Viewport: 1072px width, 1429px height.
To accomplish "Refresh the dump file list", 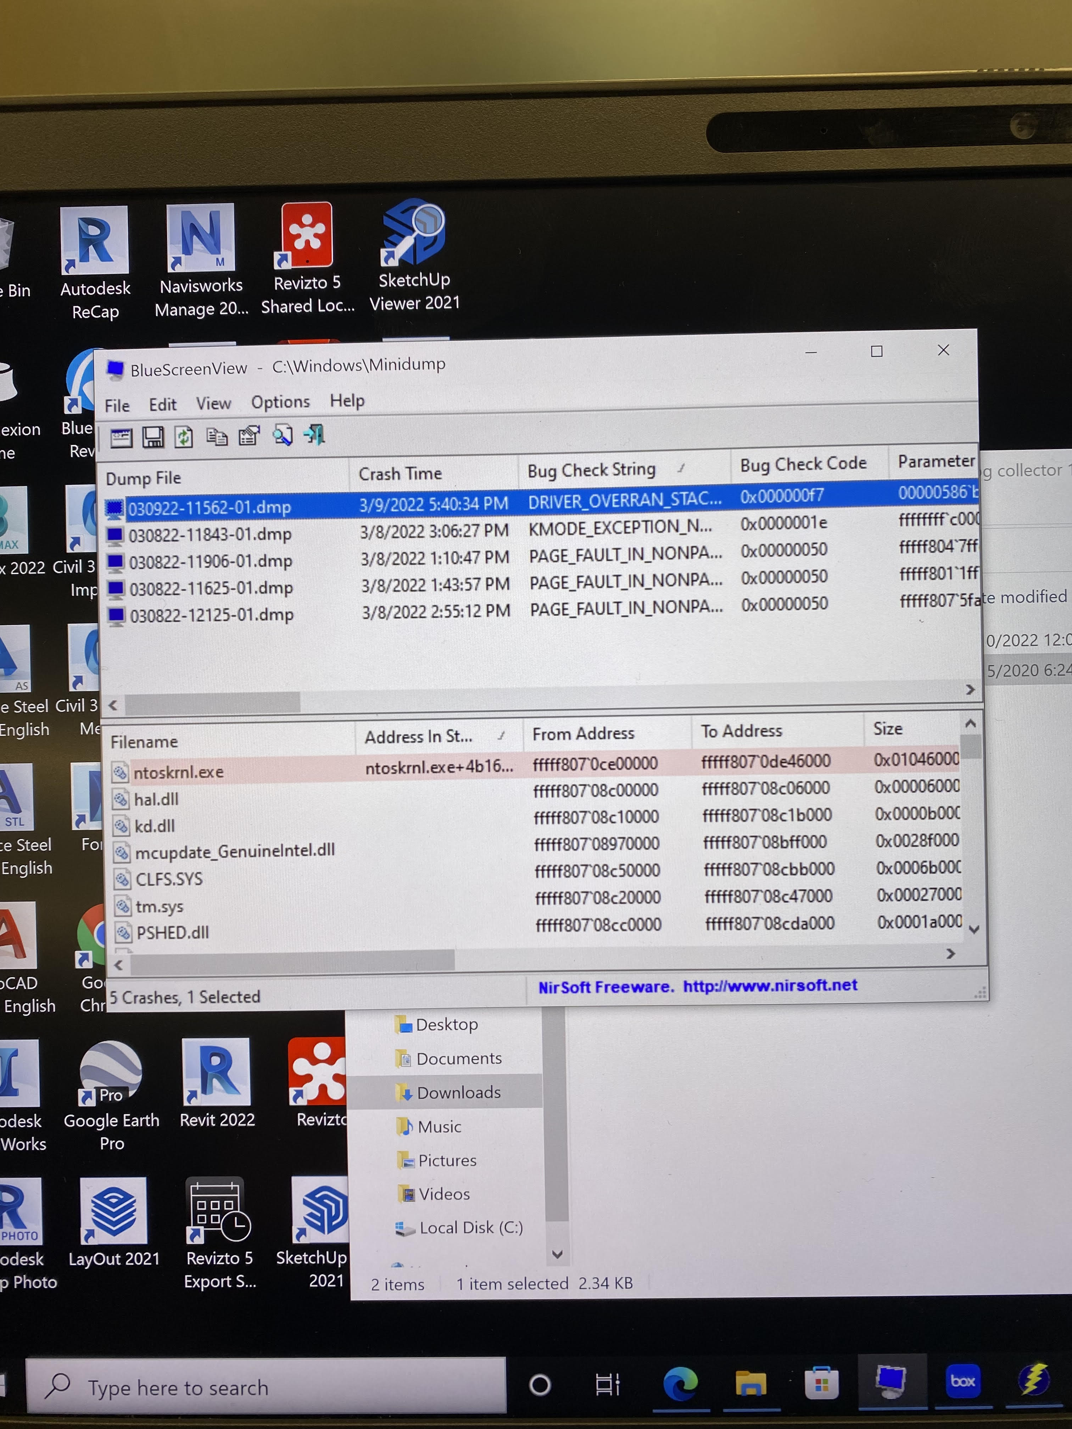I will [185, 436].
